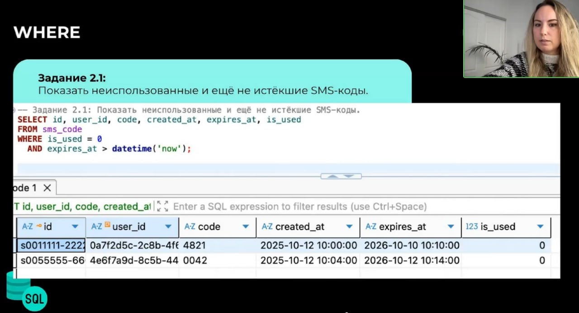Close the sms_code 1 result tab

coord(47,188)
